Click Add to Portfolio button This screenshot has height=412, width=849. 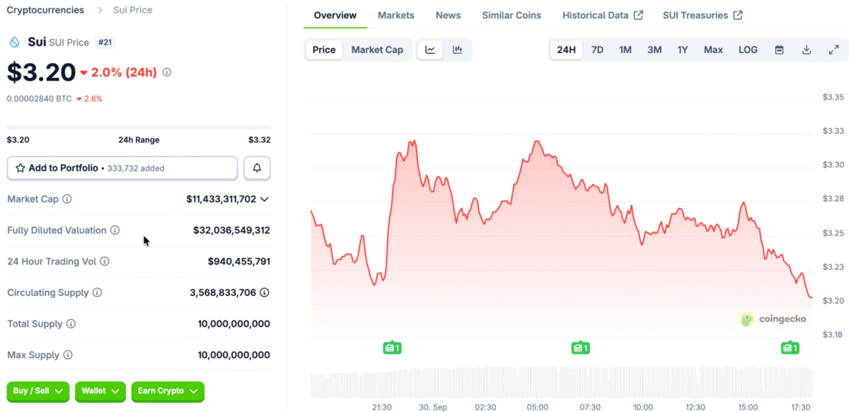(x=122, y=168)
